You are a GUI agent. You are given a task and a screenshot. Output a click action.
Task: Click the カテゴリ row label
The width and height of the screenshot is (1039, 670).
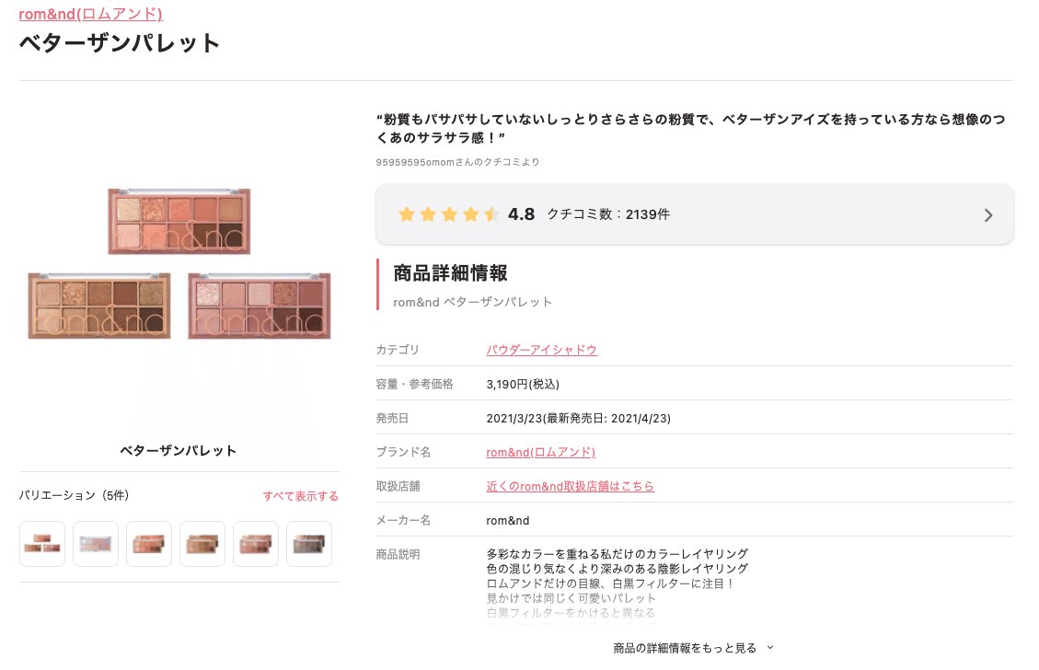[398, 350]
